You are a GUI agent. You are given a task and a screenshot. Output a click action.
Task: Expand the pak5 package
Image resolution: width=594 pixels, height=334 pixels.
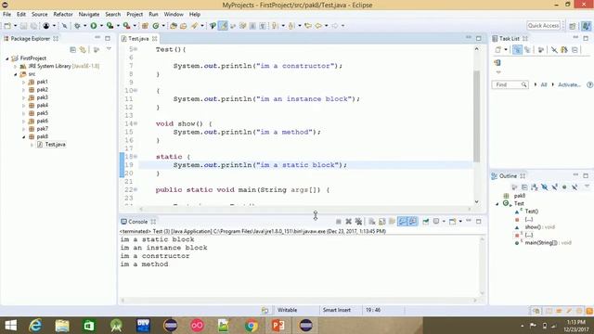[23, 113]
